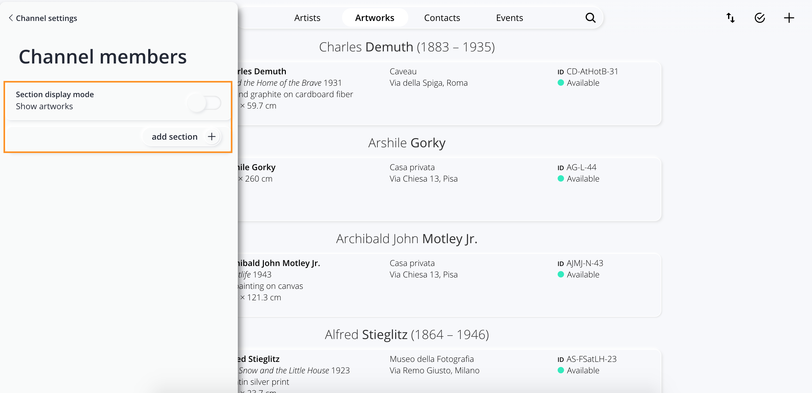Click Available status of AJMJ-N-43
The image size is (812, 393).
tap(578, 275)
